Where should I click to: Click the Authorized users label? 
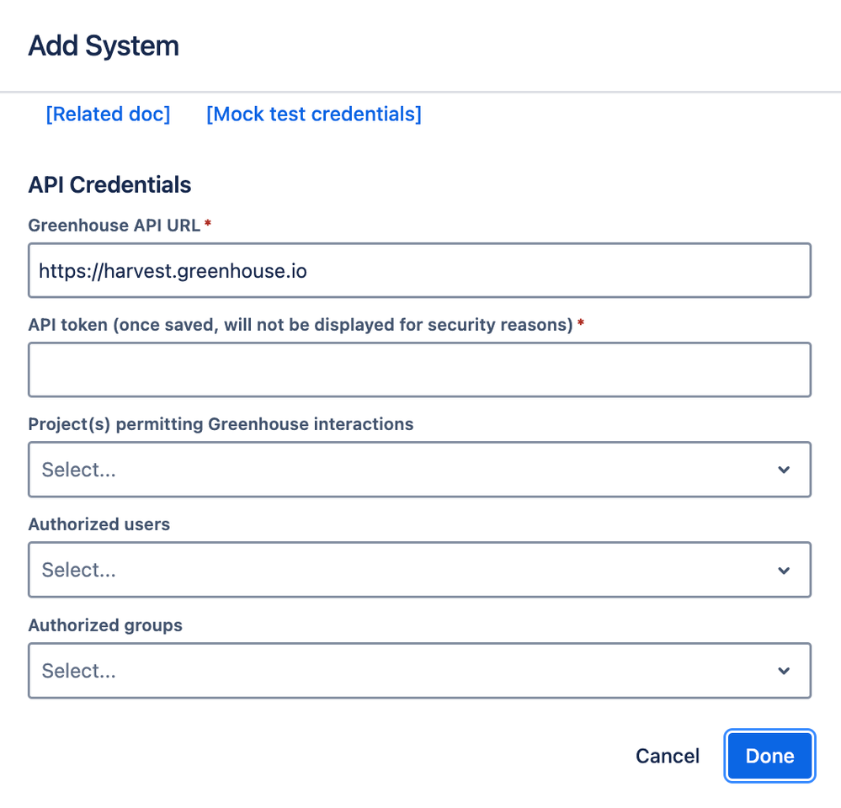99,524
